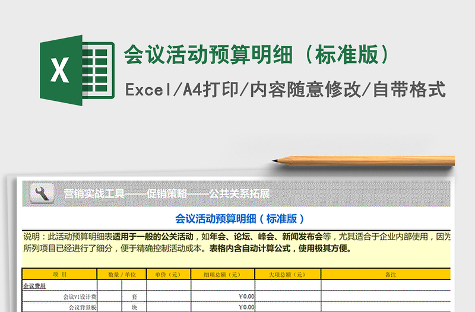The height and width of the screenshot is (312, 475).
Task: Select the 细项总额（元） column header
Action: click(x=222, y=275)
